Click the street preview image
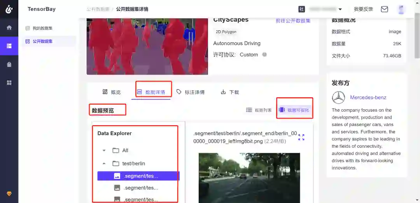The height and width of the screenshot is (203, 420). (249, 178)
